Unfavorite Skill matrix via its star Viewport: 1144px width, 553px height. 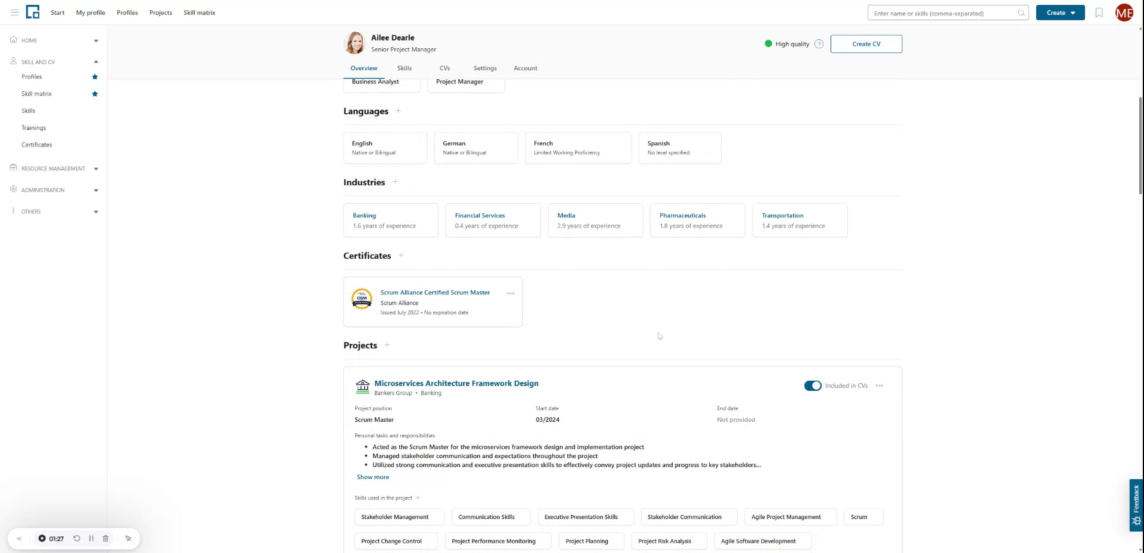[94, 94]
